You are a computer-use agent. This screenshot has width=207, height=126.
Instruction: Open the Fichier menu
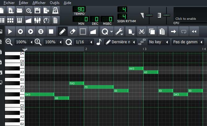[x=9, y=3]
